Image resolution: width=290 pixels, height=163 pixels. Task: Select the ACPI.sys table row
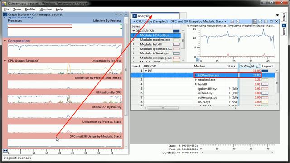[203, 102]
